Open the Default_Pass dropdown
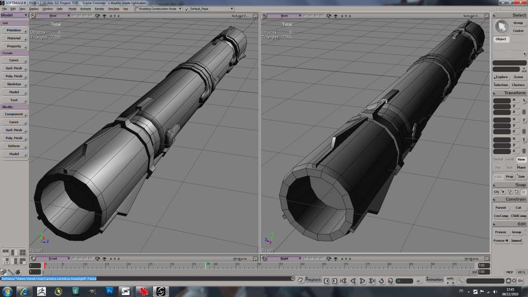Screen dimensions: 528x297 coord(209,9)
